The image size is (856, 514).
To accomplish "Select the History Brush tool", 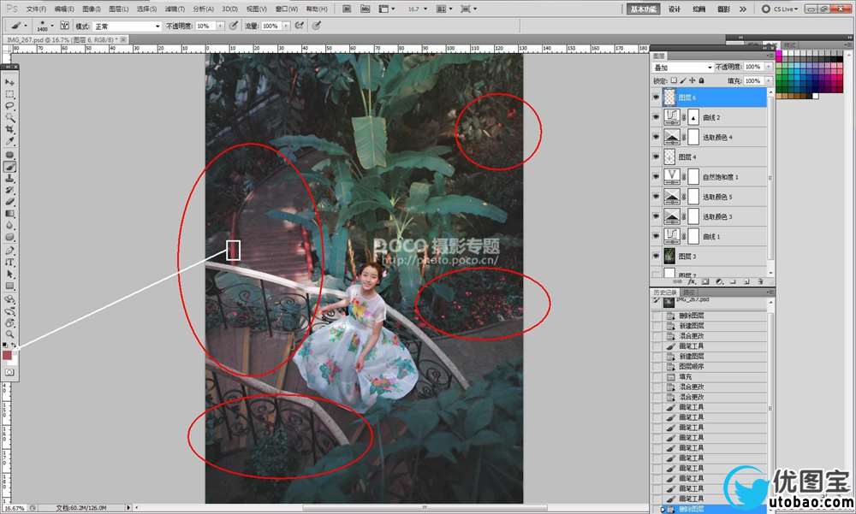I will coord(9,190).
